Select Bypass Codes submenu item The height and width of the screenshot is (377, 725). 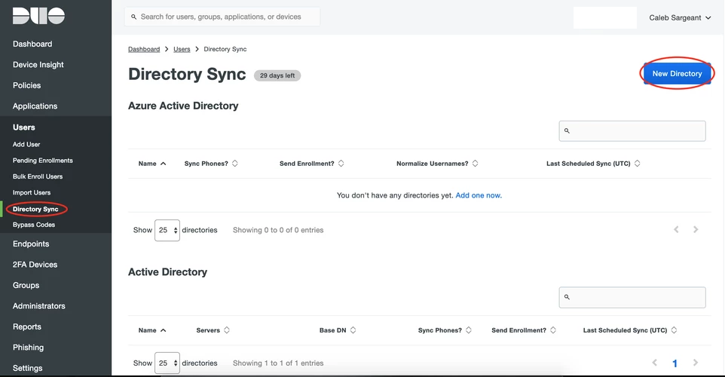pos(34,225)
